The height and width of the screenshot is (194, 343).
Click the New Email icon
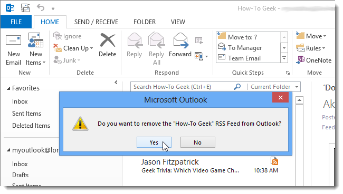point(13,40)
